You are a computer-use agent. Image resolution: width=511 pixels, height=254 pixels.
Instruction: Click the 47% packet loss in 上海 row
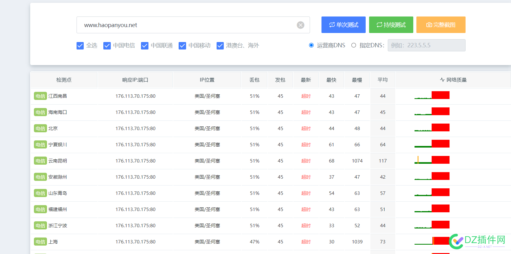pyautogui.click(x=255, y=242)
